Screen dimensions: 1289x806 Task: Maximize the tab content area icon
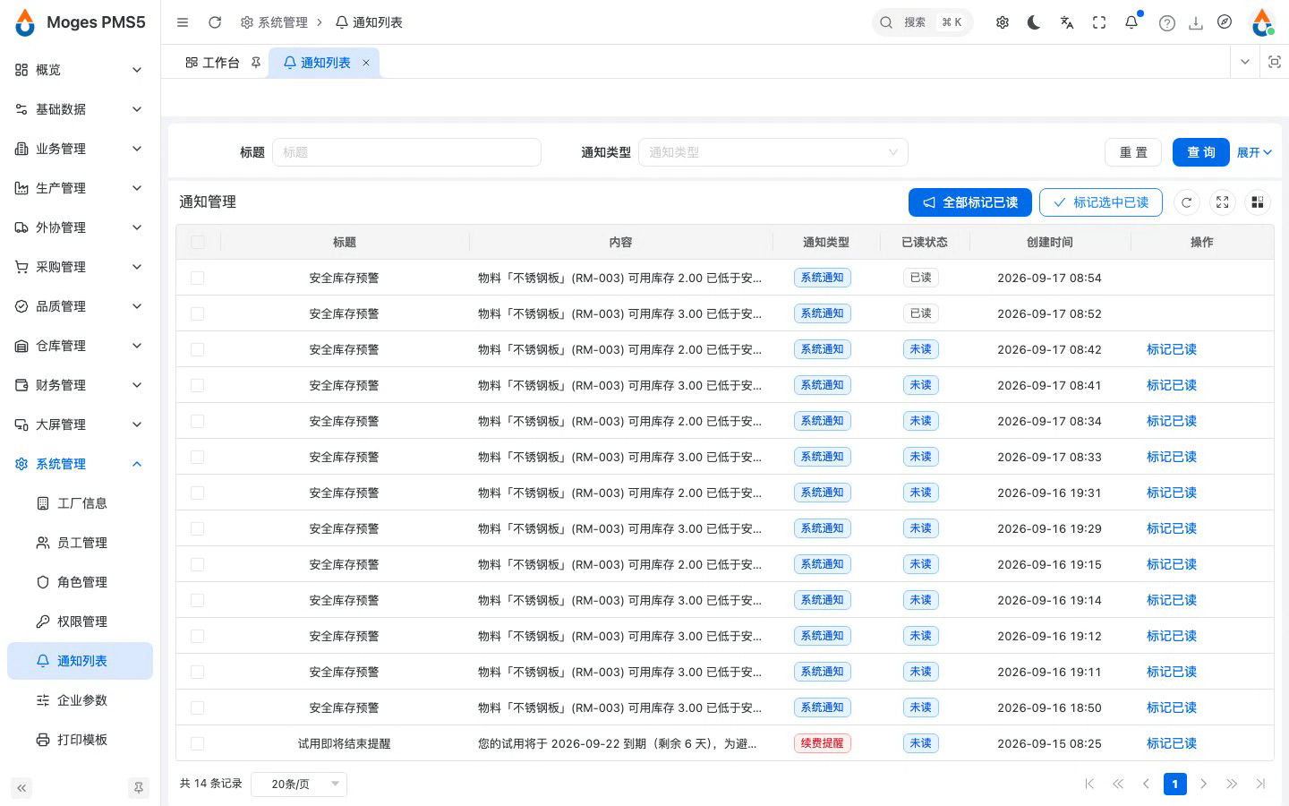(x=1275, y=62)
